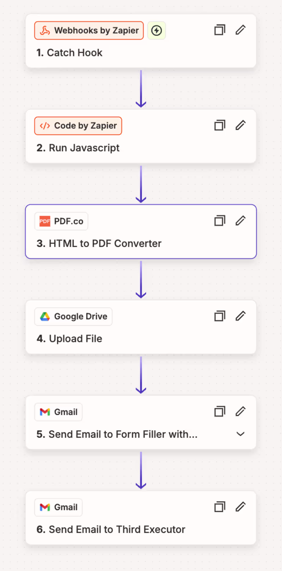The height and width of the screenshot is (571, 282).
Task: Expand the Send Email to Form Filler chevron
Action: [x=240, y=434]
